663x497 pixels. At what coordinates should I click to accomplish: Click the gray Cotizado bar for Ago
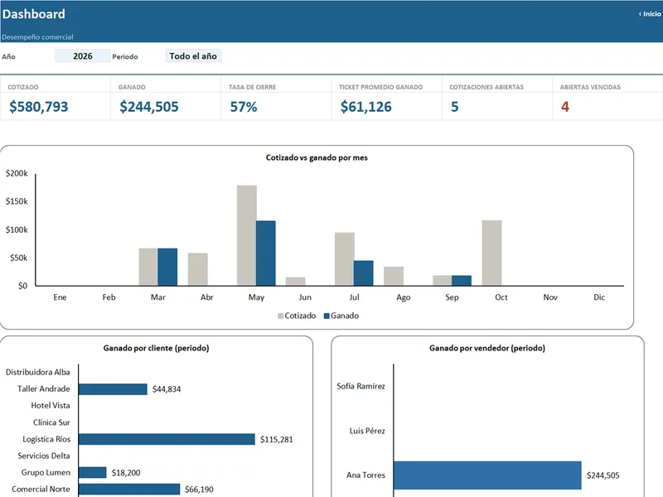pos(394,277)
